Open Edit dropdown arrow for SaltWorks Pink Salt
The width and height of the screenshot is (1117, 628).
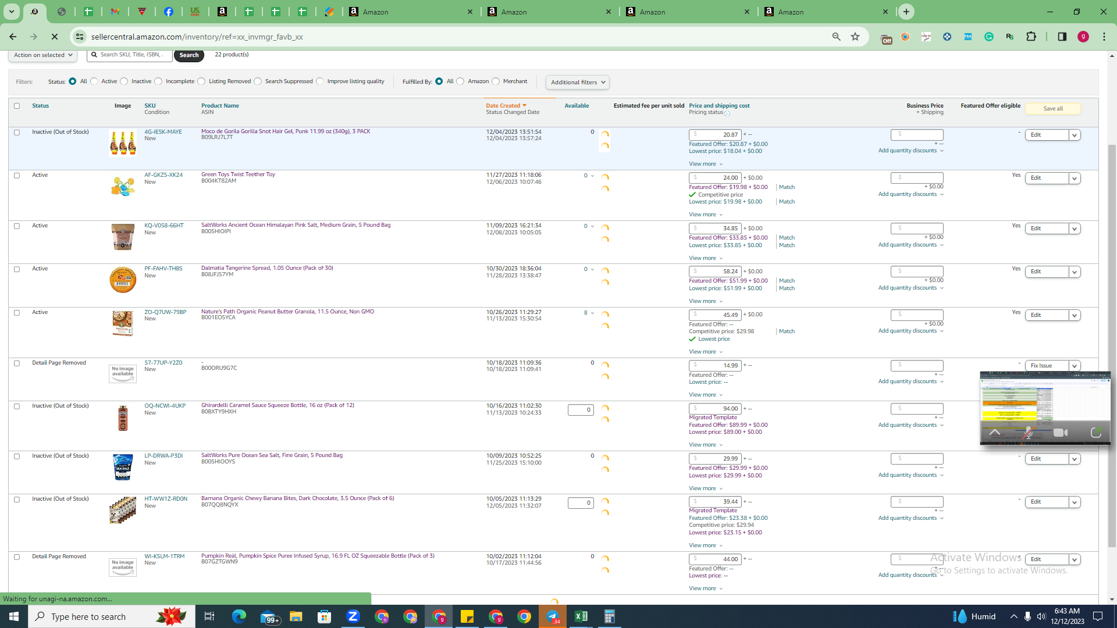click(x=1075, y=229)
